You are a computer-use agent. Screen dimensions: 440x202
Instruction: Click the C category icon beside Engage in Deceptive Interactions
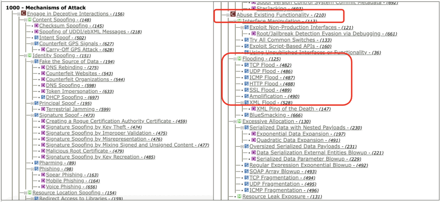pos(24,14)
